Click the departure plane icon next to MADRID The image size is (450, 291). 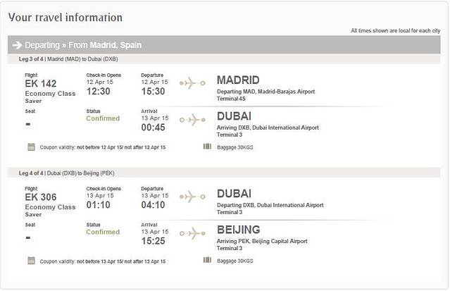tap(188, 84)
